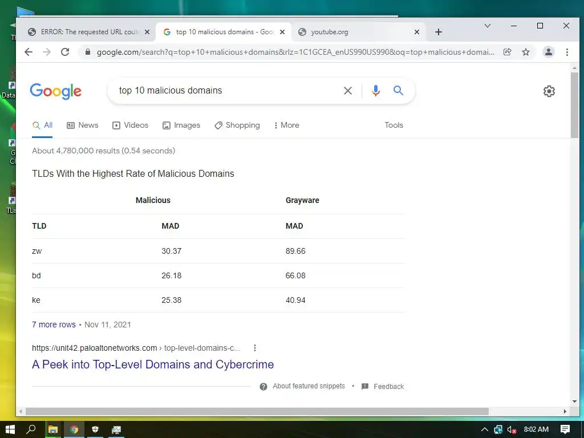This screenshot has width=584, height=438.
Task: Click the address bar URL
Action: pyautogui.click(x=295, y=52)
